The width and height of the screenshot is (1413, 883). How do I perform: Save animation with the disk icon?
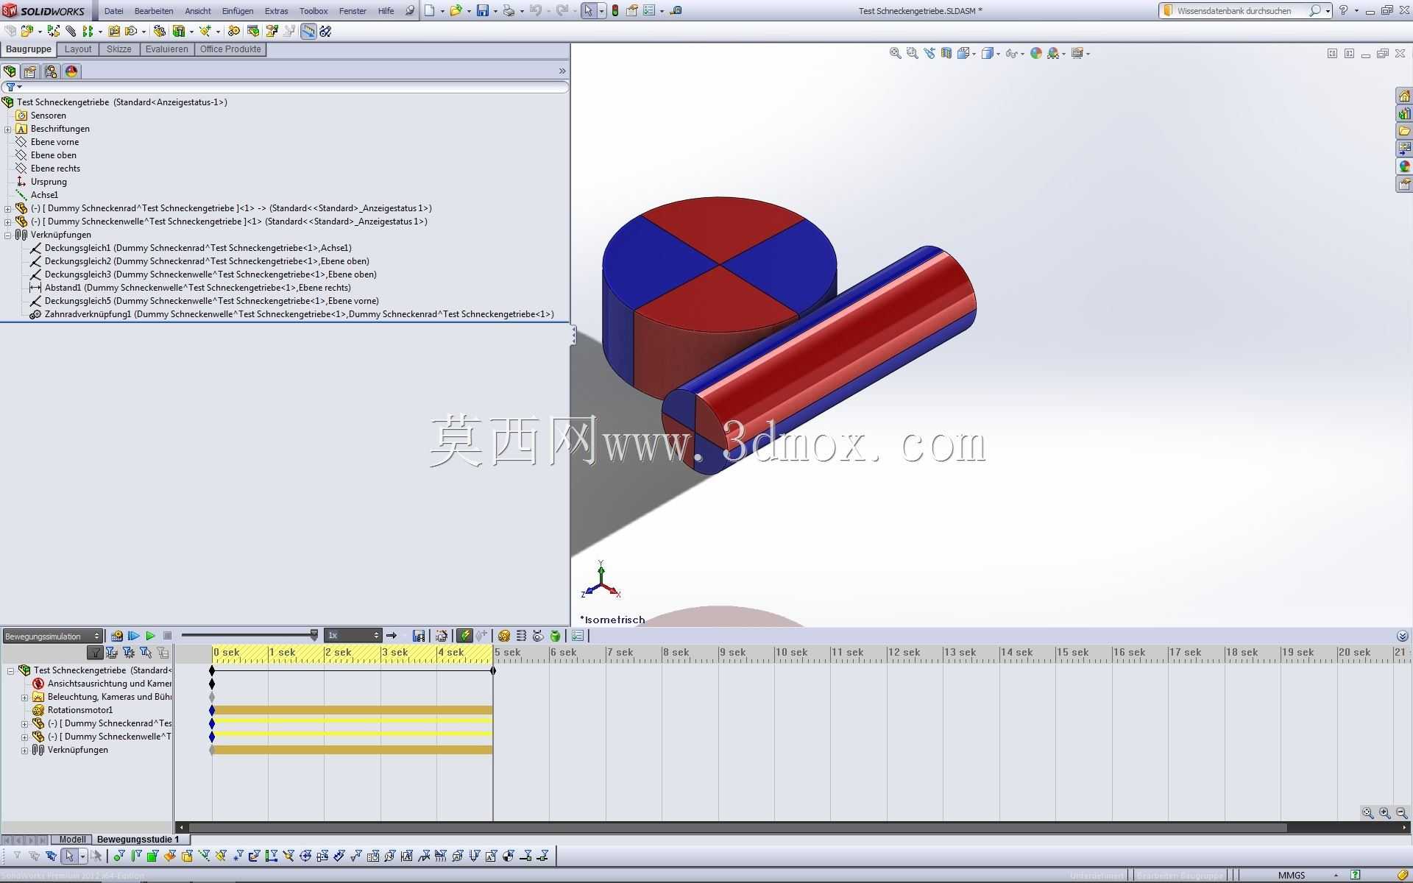point(419,636)
